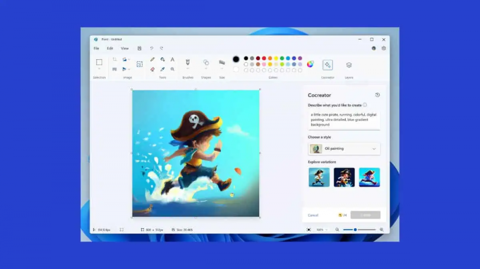Pick the yellow color swatch
Image resolution: width=480 pixels, height=269 pixels.
tap(276, 58)
